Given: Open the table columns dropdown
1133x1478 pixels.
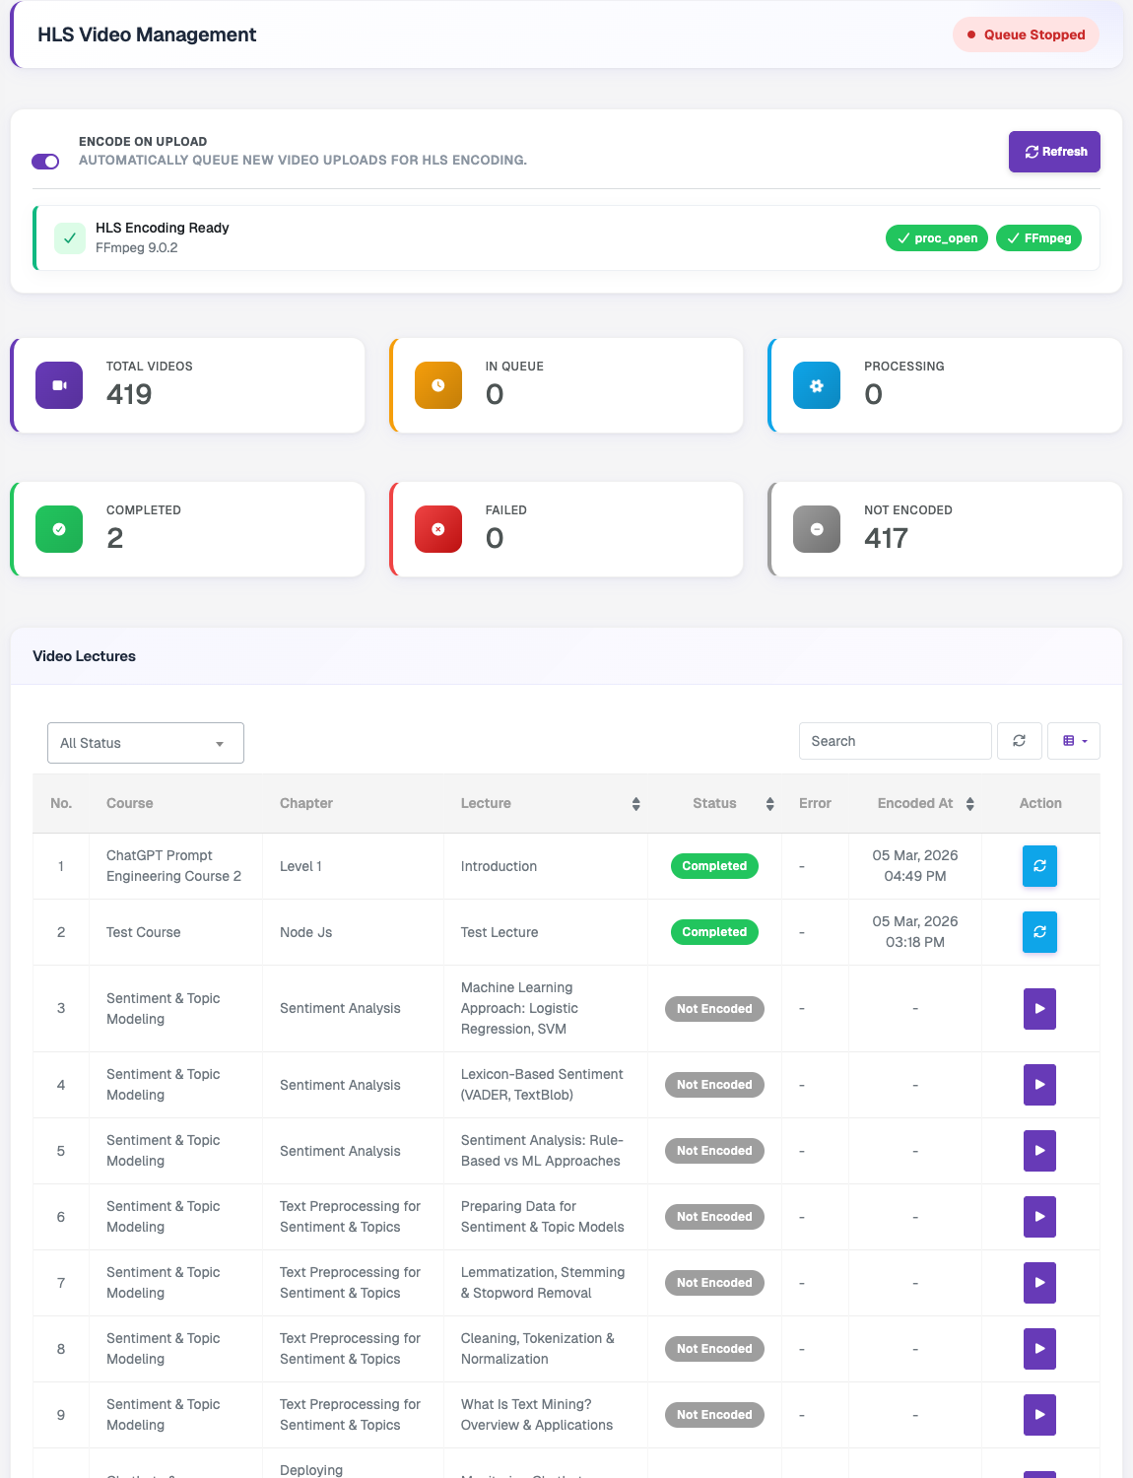Looking at the screenshot, I should [x=1074, y=741].
